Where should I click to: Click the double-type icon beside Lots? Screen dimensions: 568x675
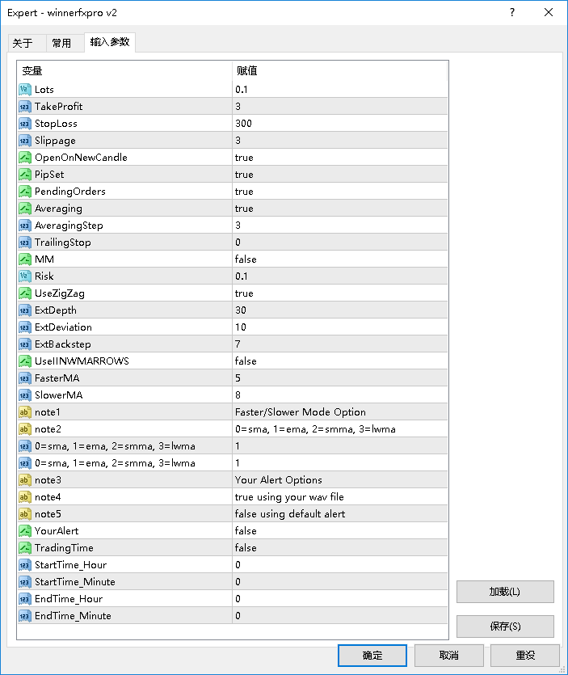point(25,90)
